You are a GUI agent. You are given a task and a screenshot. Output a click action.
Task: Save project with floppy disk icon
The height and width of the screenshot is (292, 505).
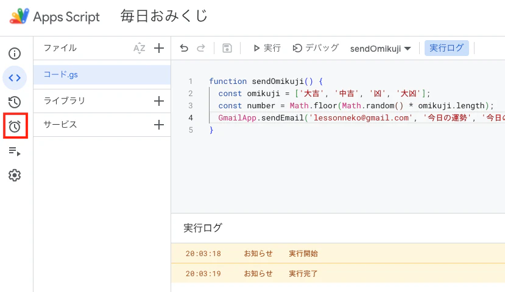(227, 48)
